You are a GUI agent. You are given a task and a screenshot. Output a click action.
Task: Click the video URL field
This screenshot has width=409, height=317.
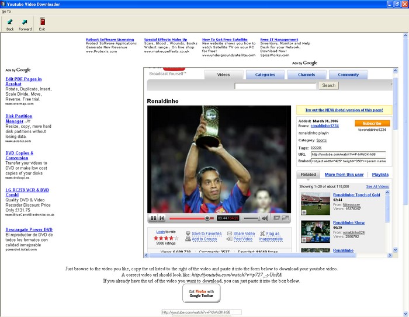pos(348,154)
